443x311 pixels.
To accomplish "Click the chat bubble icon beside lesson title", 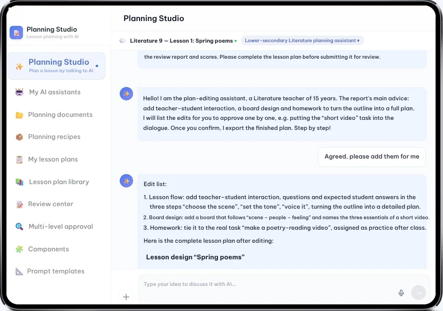I will tap(123, 41).
